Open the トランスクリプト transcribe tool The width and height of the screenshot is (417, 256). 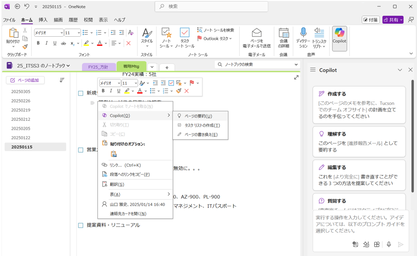pyautogui.click(x=319, y=38)
